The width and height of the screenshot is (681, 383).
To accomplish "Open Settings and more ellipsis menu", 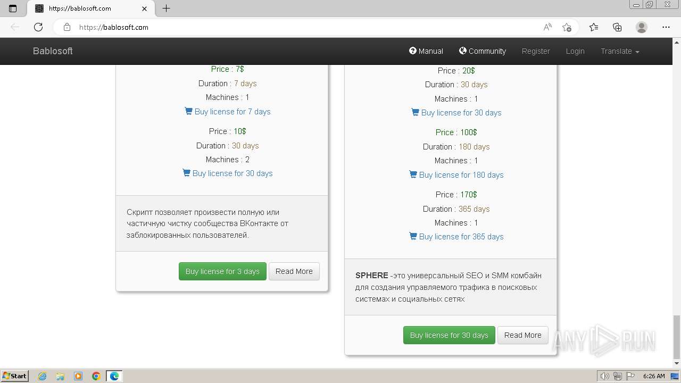I will (x=666, y=27).
